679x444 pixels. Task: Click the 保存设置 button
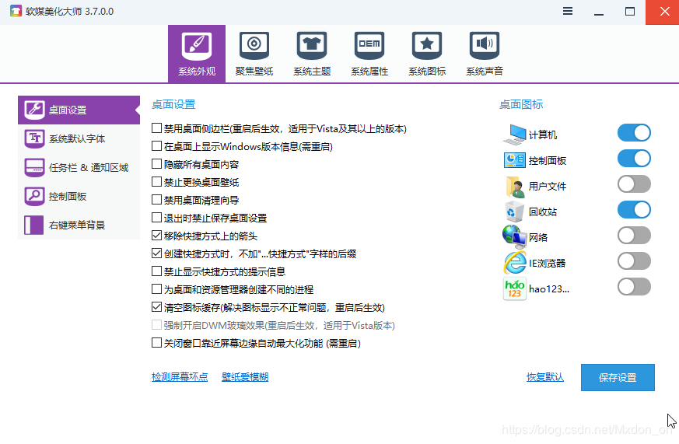pyautogui.click(x=618, y=377)
